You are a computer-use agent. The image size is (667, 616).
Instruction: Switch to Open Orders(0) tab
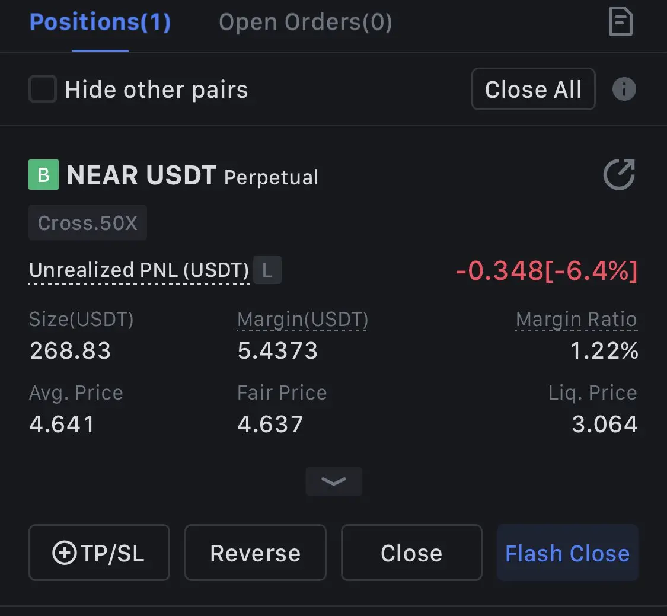(305, 22)
